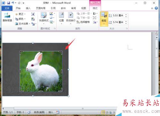Click the macro recording icon in status bar
This screenshot has width=160, height=116.
pos(58,112)
